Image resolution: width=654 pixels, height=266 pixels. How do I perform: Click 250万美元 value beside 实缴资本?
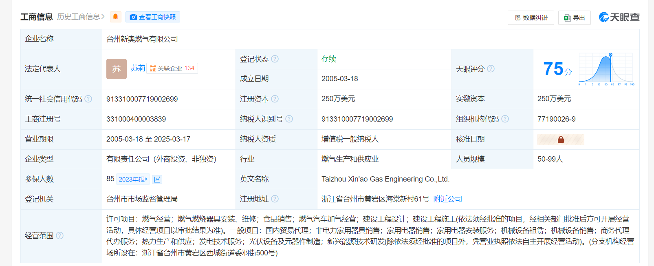click(x=554, y=99)
